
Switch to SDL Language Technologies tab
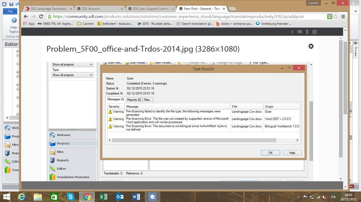48,9
